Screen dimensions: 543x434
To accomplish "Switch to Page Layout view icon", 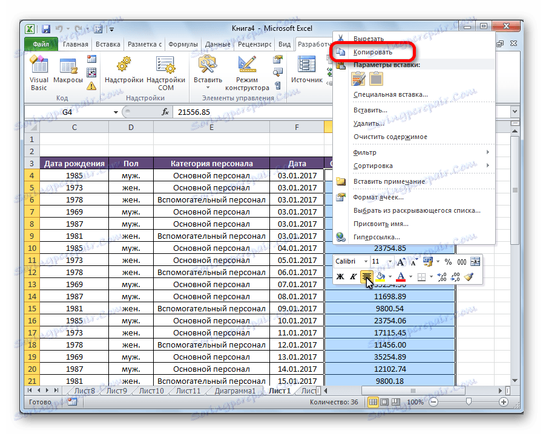I will click(x=384, y=402).
